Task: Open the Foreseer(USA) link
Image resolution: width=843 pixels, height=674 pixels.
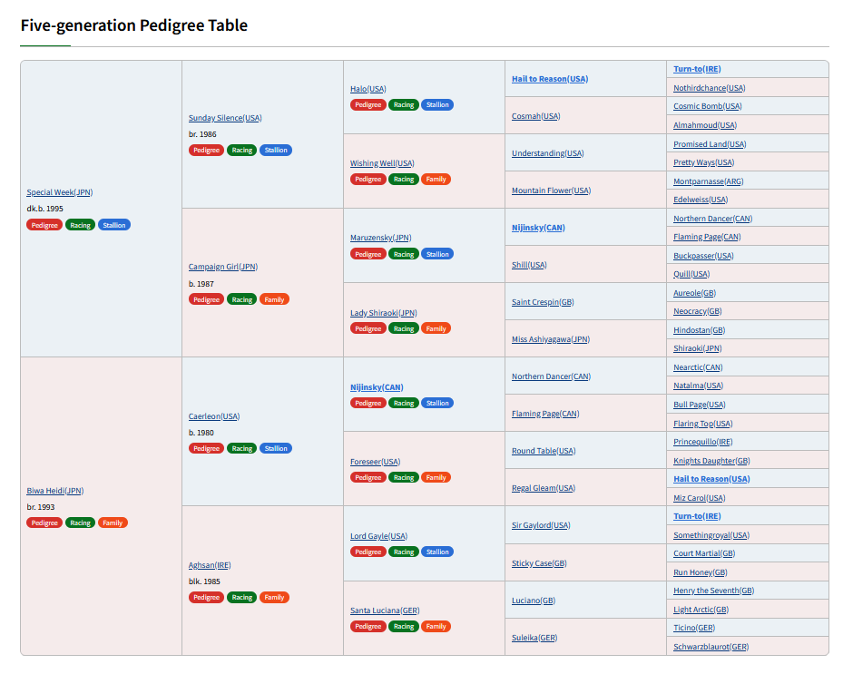Action: 376,461
